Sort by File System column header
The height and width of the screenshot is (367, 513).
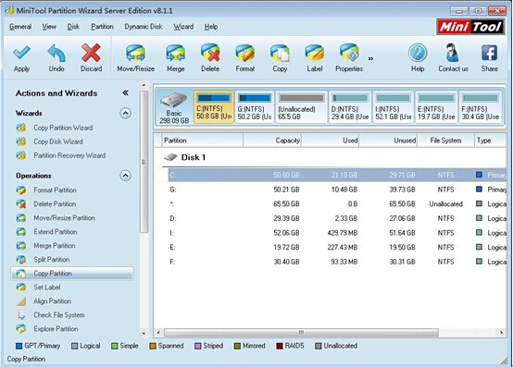pos(445,141)
